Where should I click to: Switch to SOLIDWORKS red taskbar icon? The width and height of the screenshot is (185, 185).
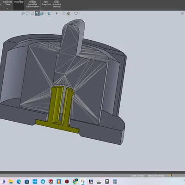pos(51,181)
